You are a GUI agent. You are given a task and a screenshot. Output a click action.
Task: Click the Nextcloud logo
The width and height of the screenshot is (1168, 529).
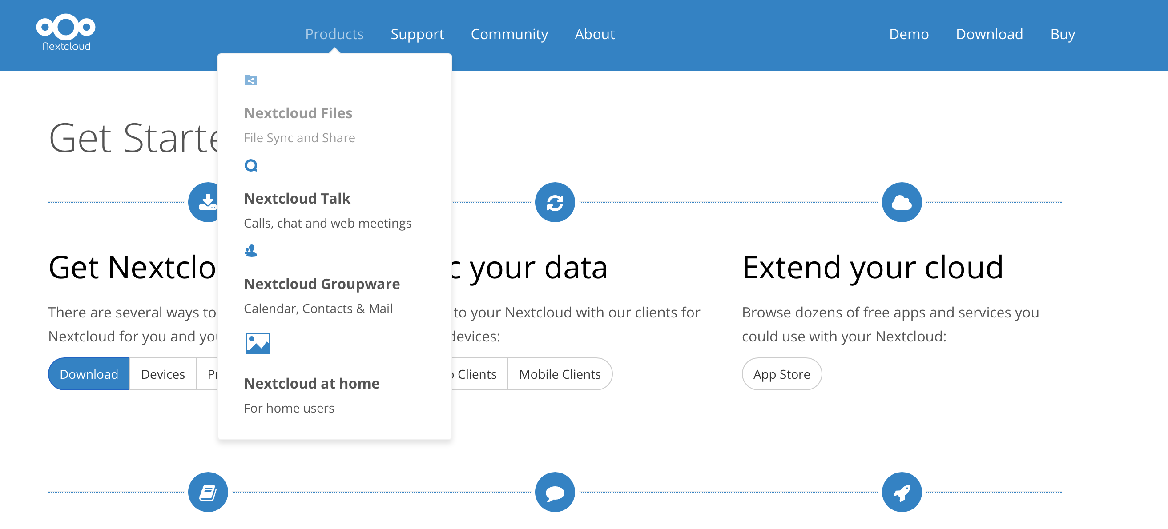(65, 32)
